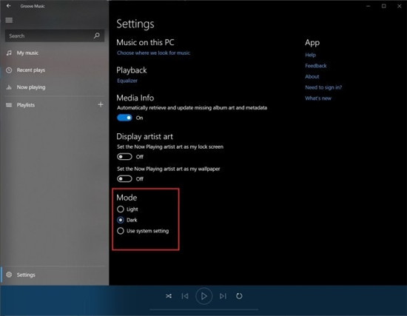Turn off Media Info auto-retrieve toggle
Viewport: 407px width, 316px height.
coord(124,118)
